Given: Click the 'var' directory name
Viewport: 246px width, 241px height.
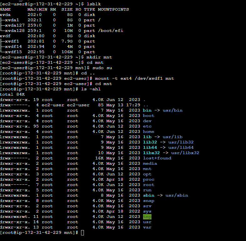Looking at the screenshot, I should tap(147, 227).
